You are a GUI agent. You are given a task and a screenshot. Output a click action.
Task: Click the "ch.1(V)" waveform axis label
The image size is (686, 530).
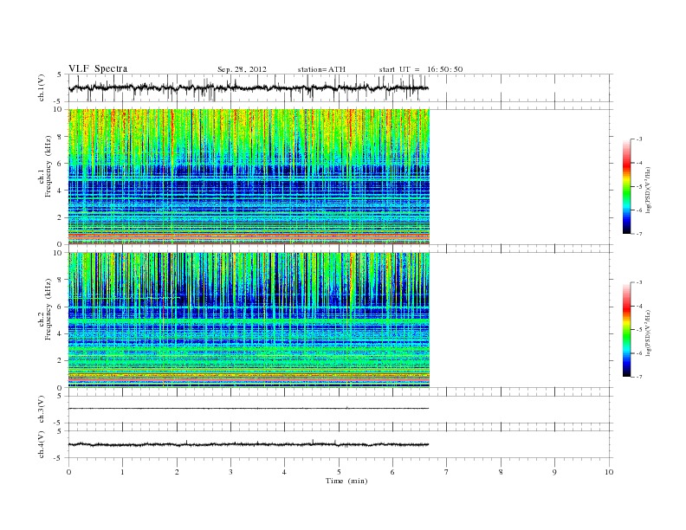tap(42, 87)
